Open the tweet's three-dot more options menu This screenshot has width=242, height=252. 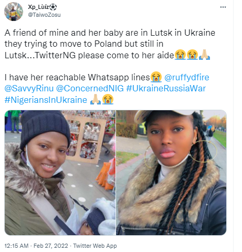tap(223, 7)
